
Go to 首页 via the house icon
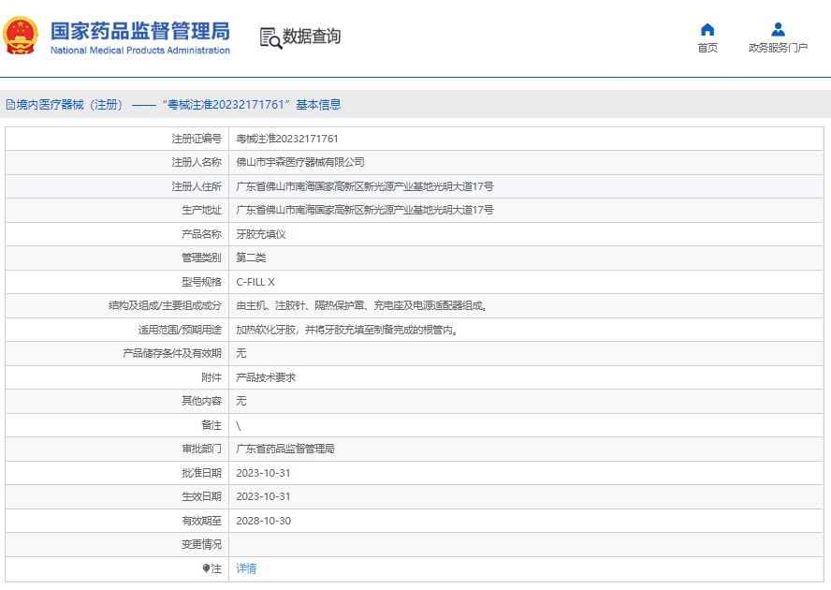(707, 29)
